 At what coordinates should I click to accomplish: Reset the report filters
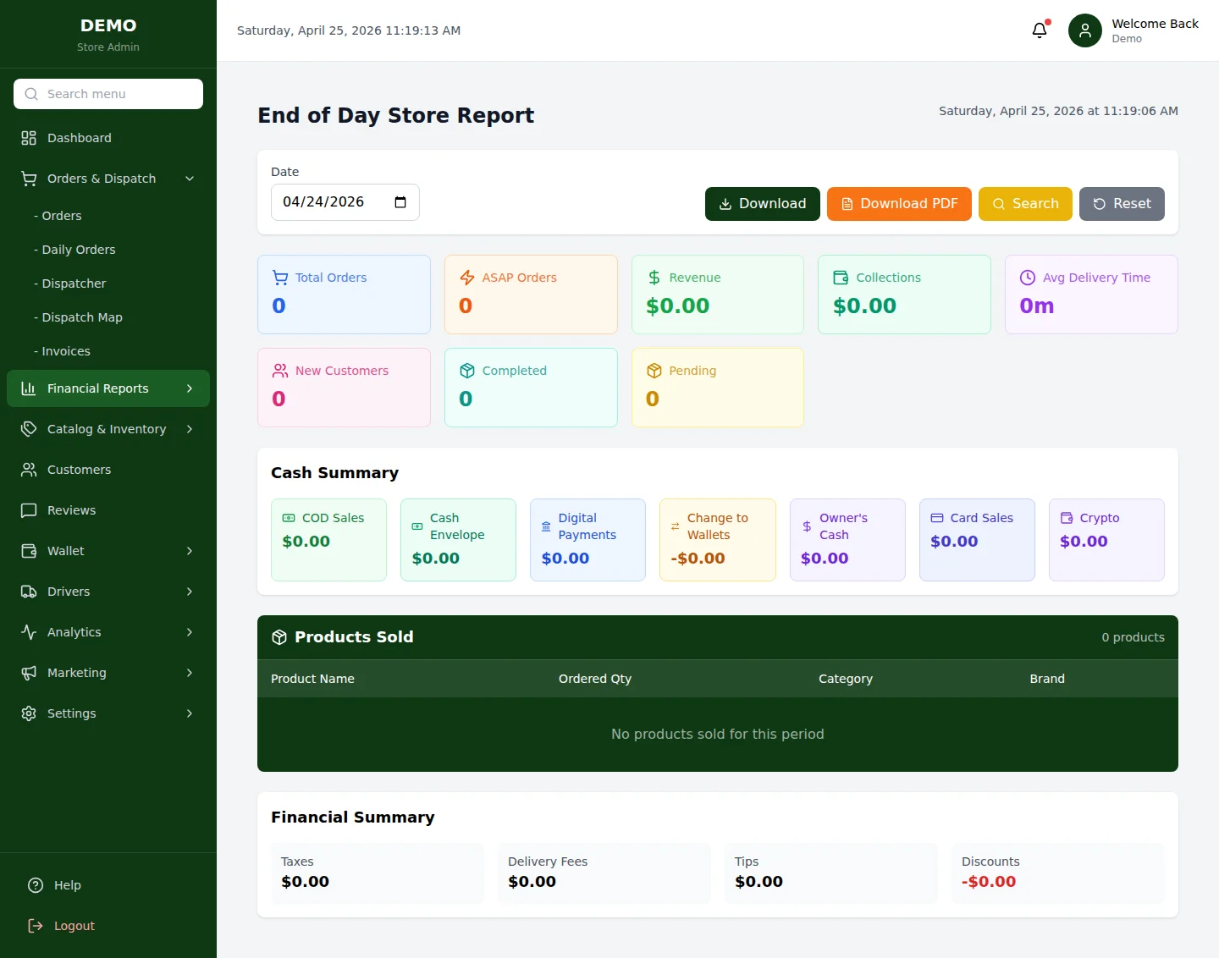point(1121,204)
